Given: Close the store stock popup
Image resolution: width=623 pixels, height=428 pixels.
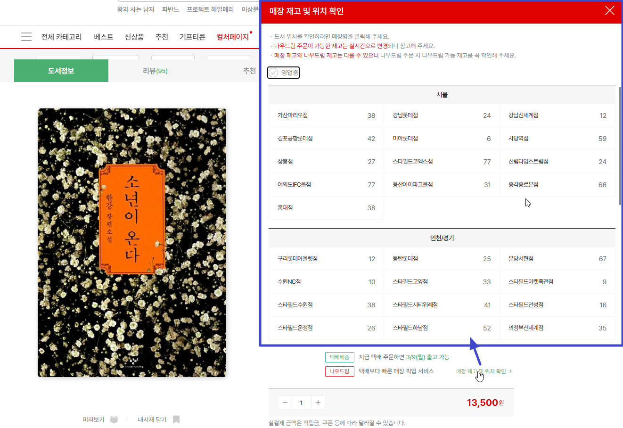Looking at the screenshot, I should (609, 11).
